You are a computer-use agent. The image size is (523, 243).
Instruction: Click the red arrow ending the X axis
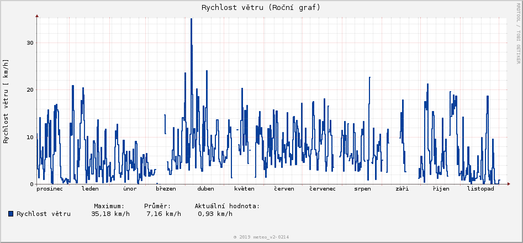click(x=508, y=184)
